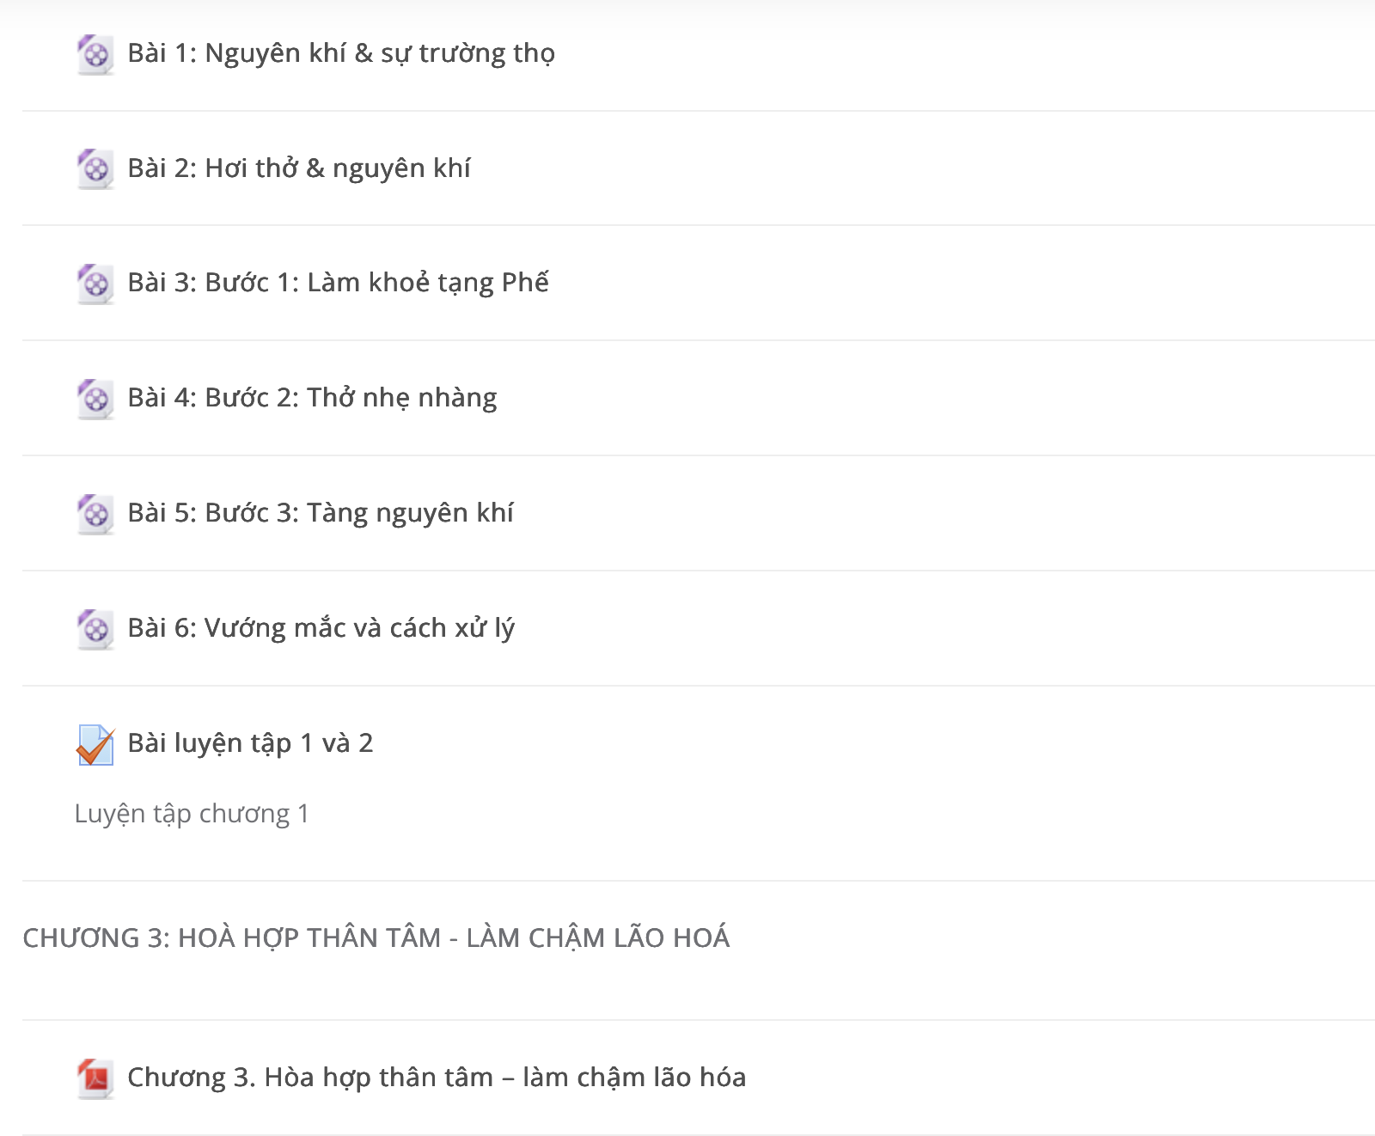Click the video icon for Bài 1
The width and height of the screenshot is (1375, 1136).
point(95,55)
